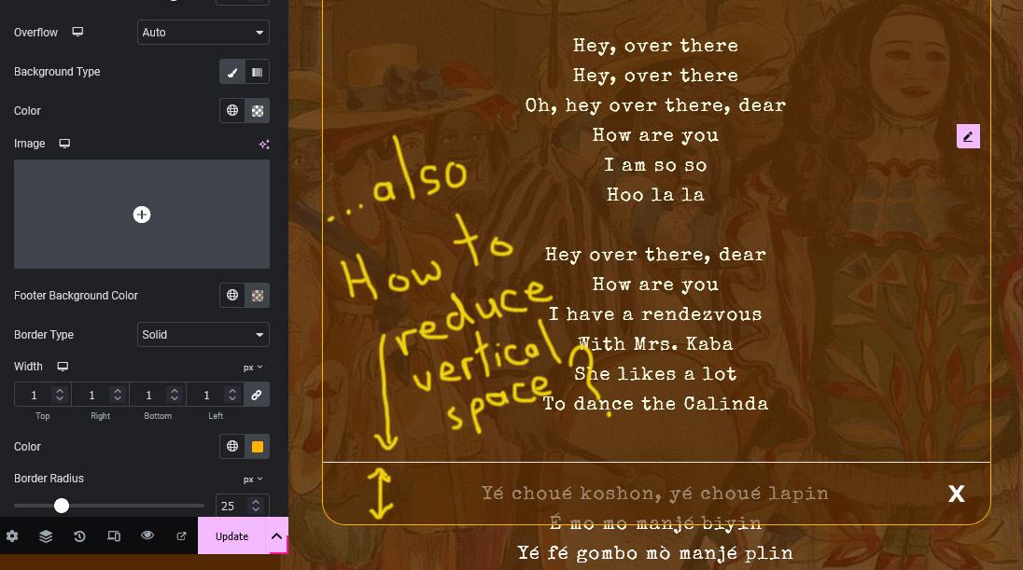Switch Responsive Mode icon
The image size is (1023, 570).
click(x=114, y=536)
